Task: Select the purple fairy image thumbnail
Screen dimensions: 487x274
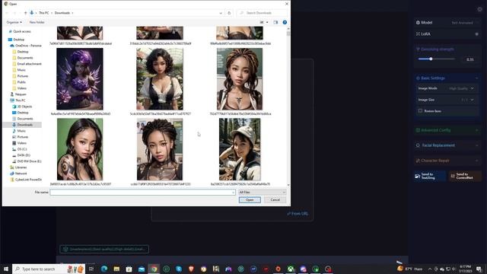Action: 80,79
